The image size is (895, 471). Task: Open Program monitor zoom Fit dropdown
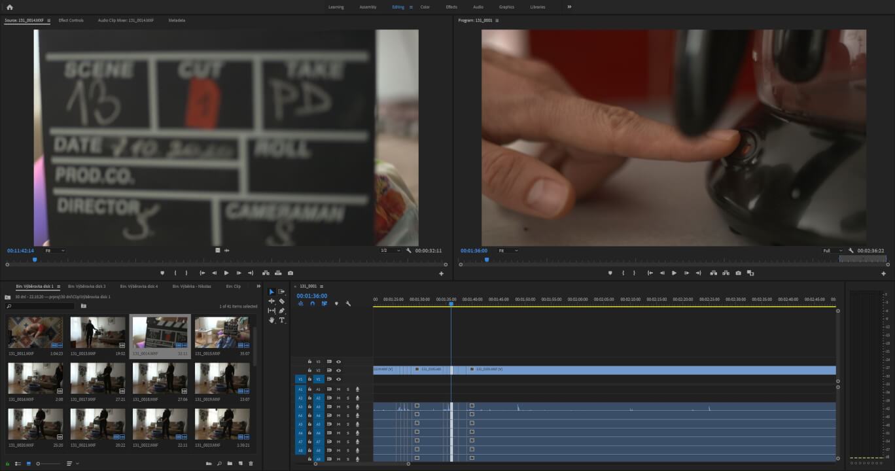coord(508,251)
